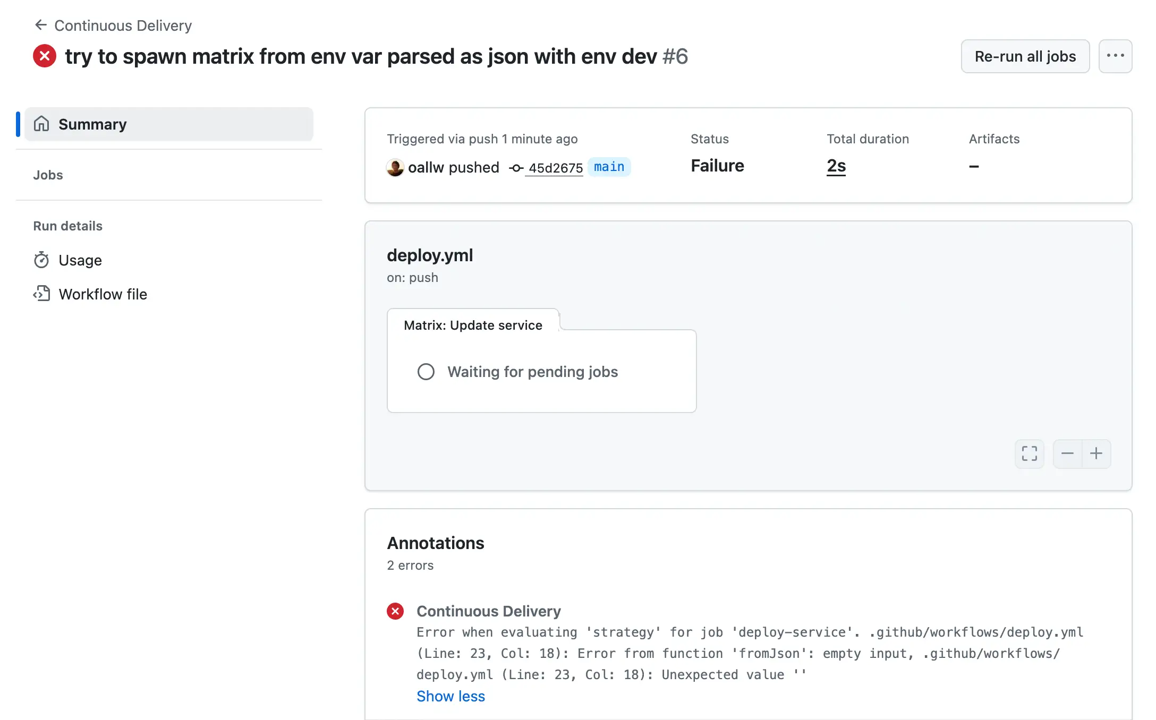
Task: Open the three-dots run options menu
Action: pyautogui.click(x=1115, y=56)
